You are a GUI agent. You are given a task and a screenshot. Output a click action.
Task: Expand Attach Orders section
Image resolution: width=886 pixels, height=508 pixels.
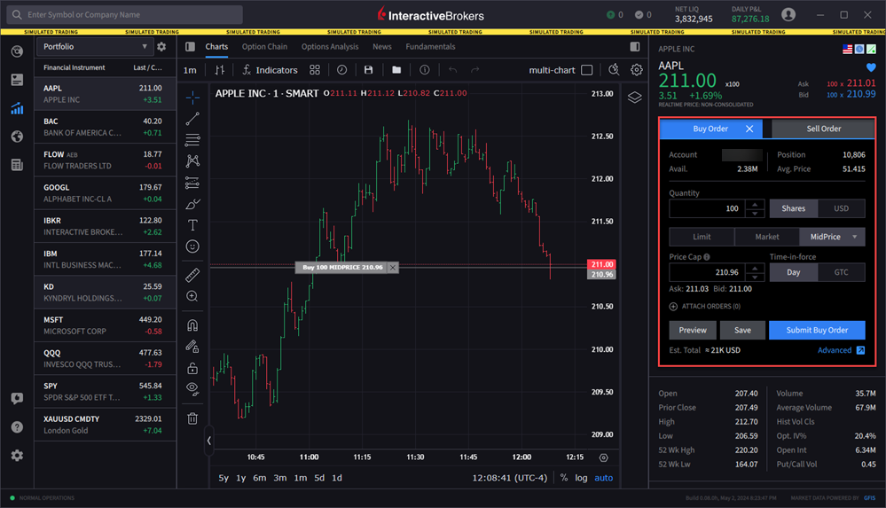tap(705, 306)
